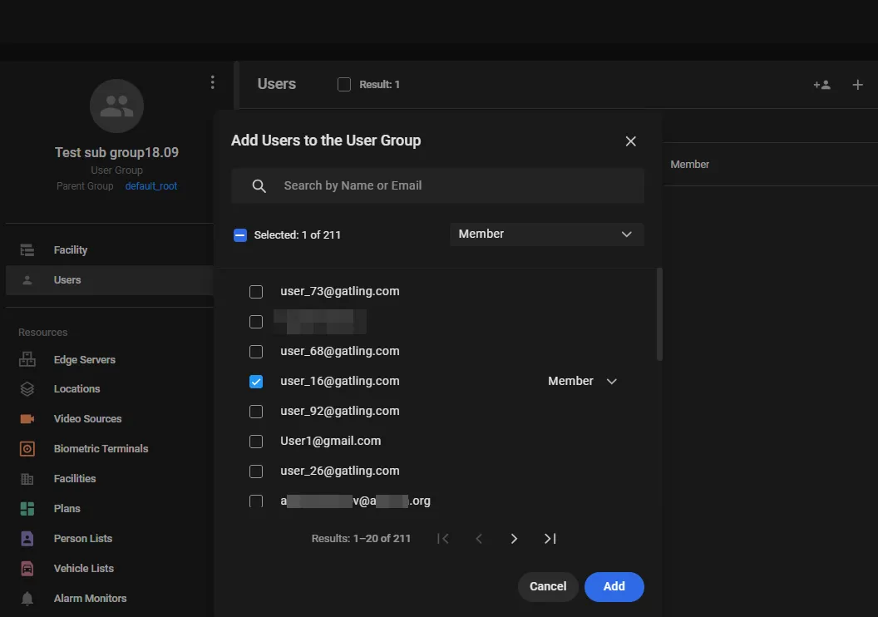This screenshot has height=617, width=878.
Task: Click the blue Add button
Action: [614, 586]
